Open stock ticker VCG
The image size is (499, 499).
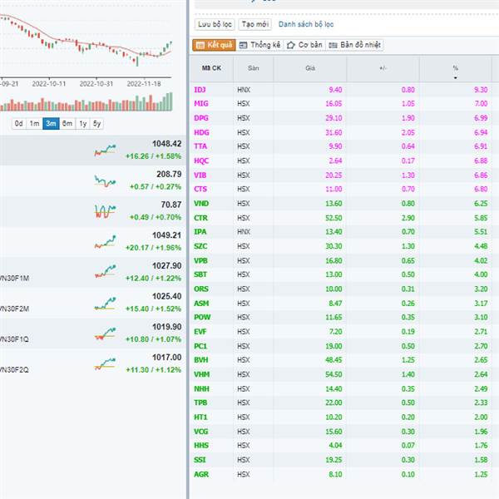[200, 432]
